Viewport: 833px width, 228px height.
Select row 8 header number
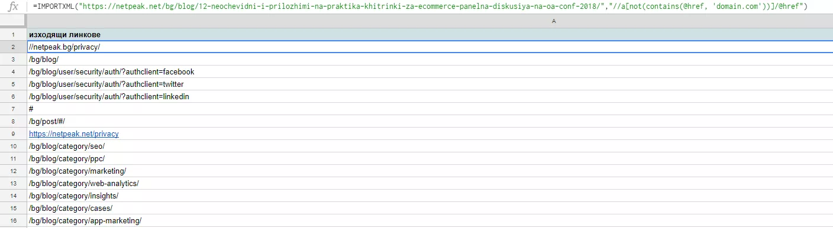13,122
